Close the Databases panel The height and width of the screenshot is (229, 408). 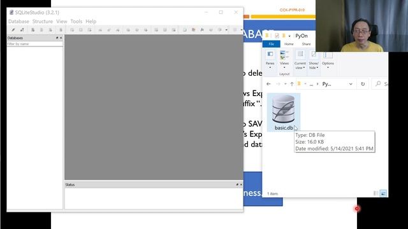pyautogui.click(x=61, y=38)
